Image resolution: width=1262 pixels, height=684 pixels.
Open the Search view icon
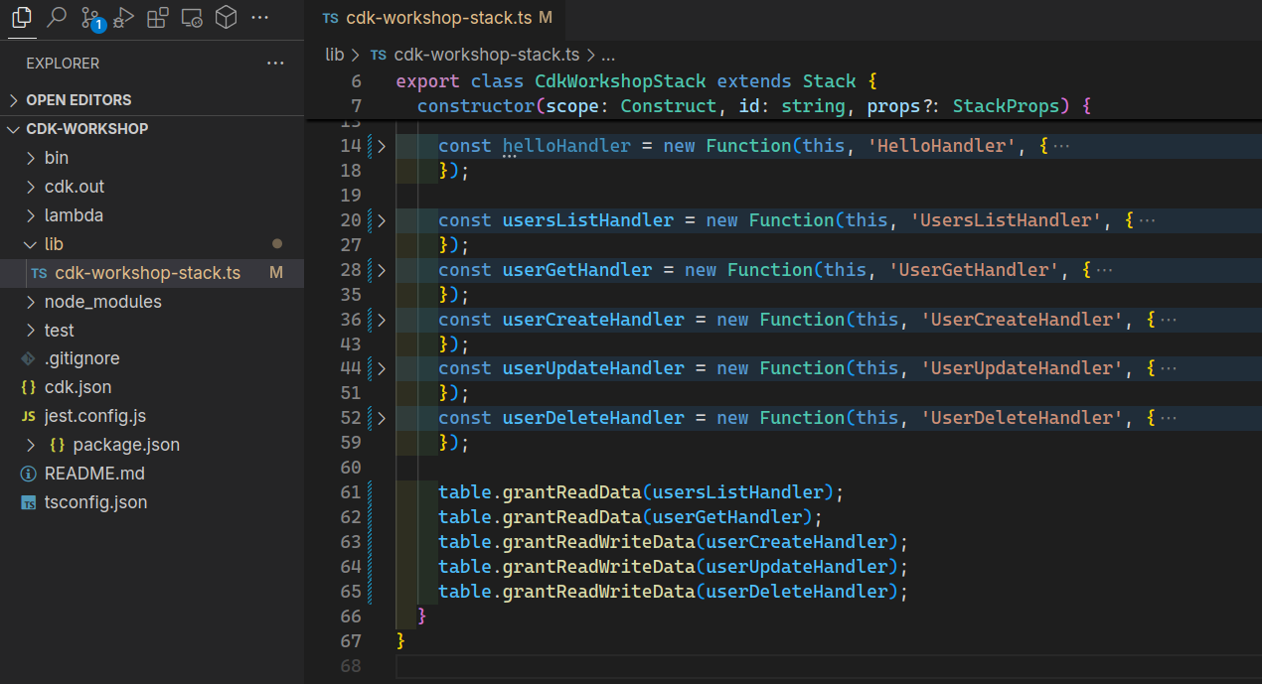tap(57, 17)
